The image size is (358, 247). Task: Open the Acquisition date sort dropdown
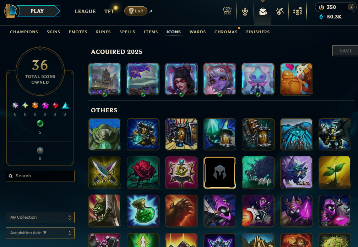click(x=40, y=233)
